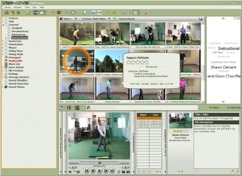Mute audio with speaker icon
This screenshot has height=176, width=242.
[70, 172]
